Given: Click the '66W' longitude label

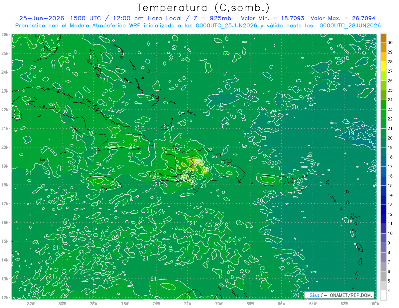Looking at the screenshot, I should [281, 303].
